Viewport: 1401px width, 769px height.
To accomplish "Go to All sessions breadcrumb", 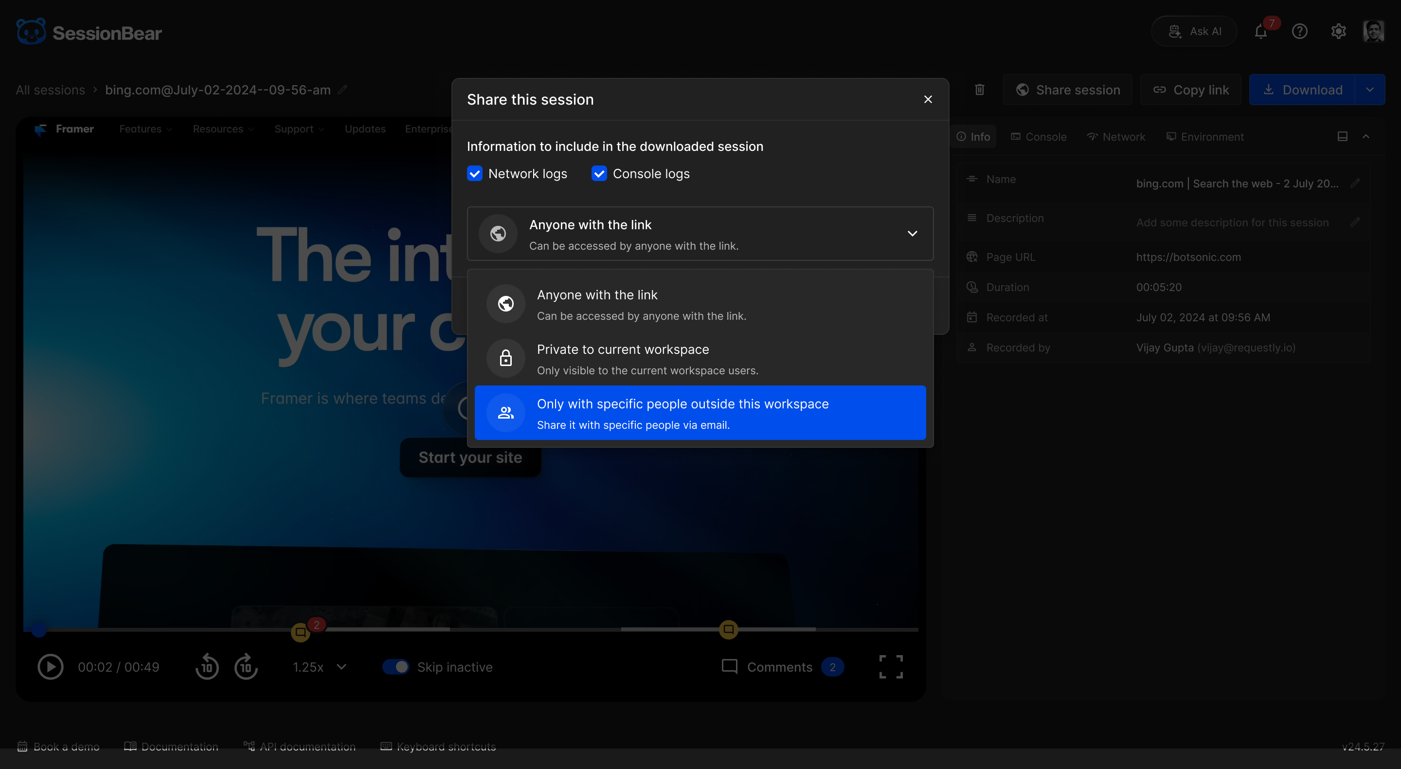I will [51, 90].
